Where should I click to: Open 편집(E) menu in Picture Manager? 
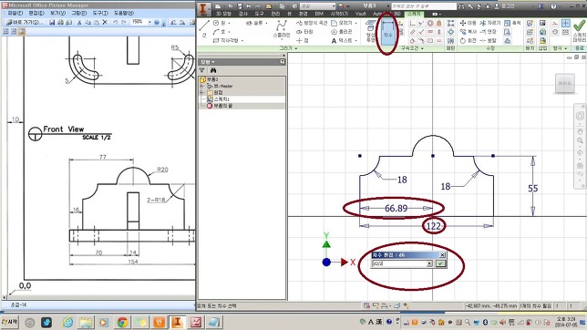click(x=36, y=13)
